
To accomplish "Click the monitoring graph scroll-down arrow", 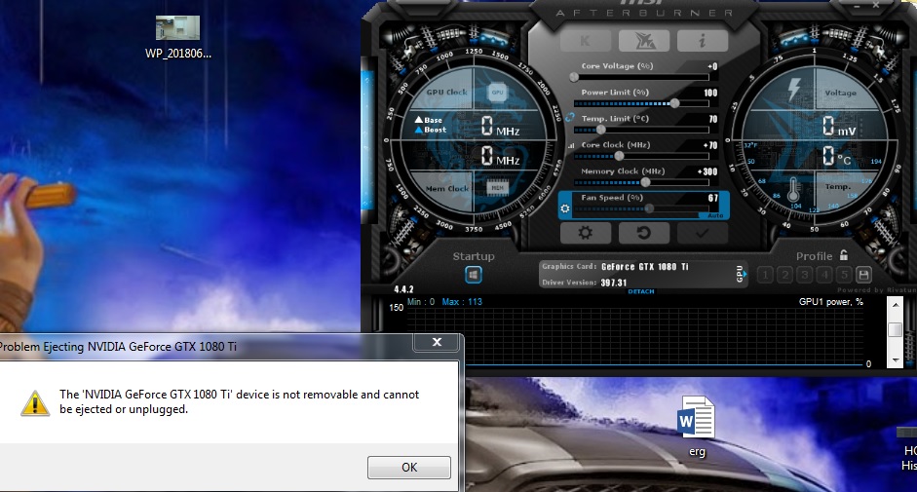I will tap(896, 360).
